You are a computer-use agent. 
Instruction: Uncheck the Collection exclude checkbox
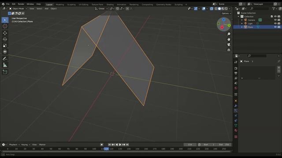tap(272, 16)
